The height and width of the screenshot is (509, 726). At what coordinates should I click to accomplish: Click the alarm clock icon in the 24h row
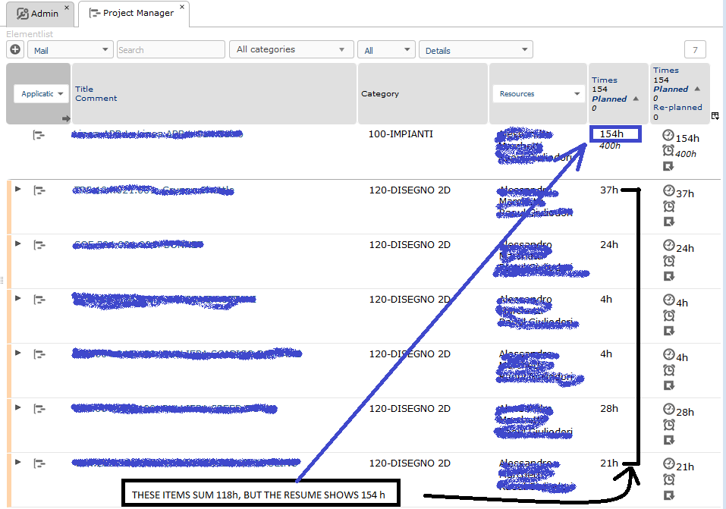coord(668,261)
